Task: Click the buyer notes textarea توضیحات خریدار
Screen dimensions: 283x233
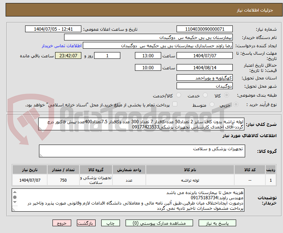Action: 128,200
